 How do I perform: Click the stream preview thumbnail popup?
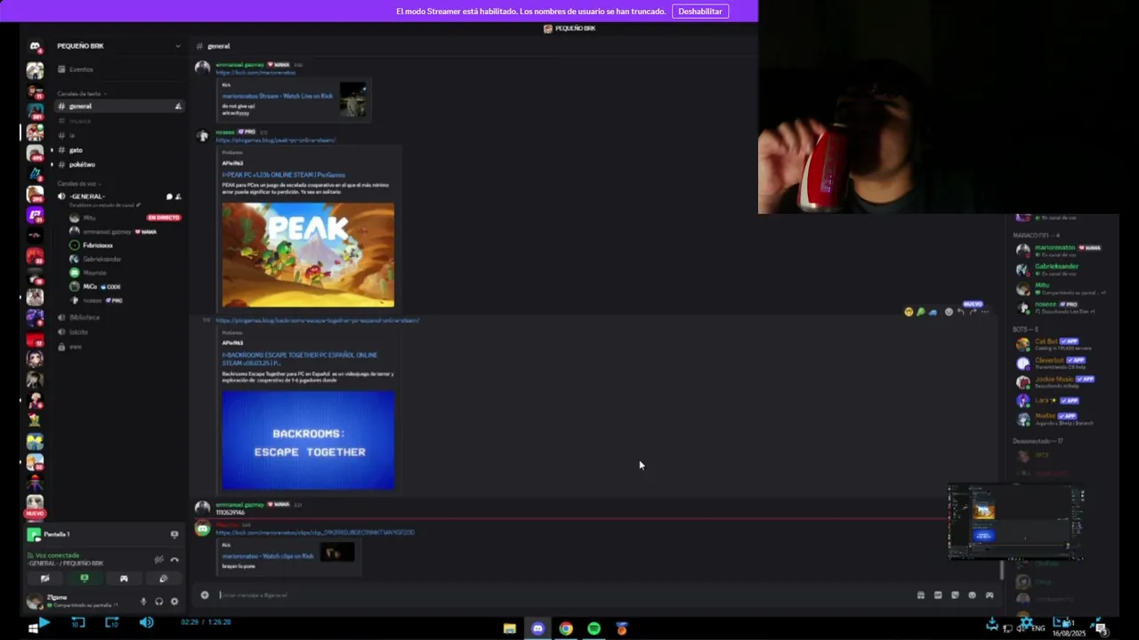[1015, 523]
